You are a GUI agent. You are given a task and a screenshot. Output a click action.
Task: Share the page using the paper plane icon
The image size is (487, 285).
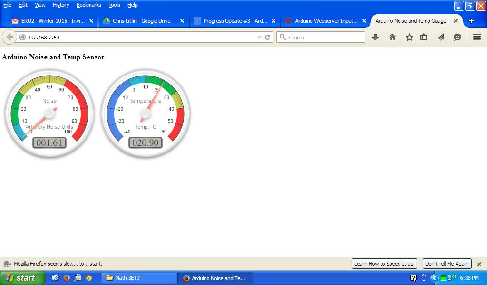[440, 37]
